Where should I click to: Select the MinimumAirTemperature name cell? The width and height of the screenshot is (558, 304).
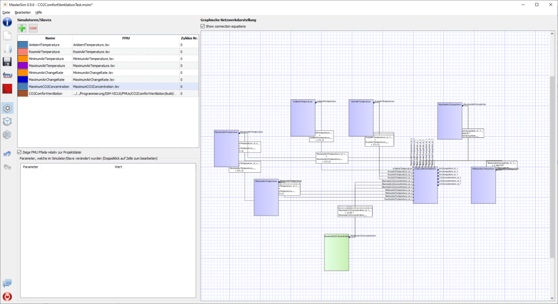pyautogui.click(x=50, y=59)
